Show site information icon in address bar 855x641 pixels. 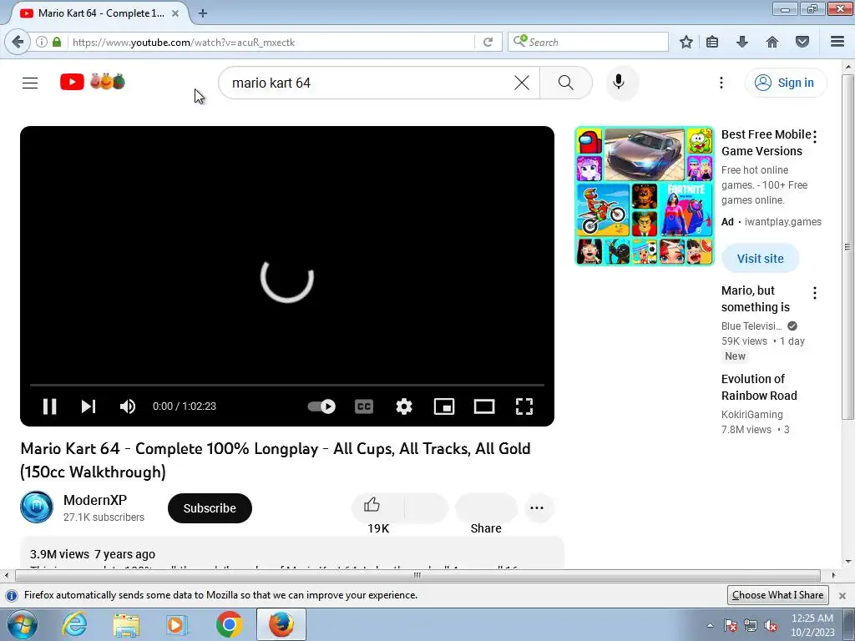click(42, 42)
